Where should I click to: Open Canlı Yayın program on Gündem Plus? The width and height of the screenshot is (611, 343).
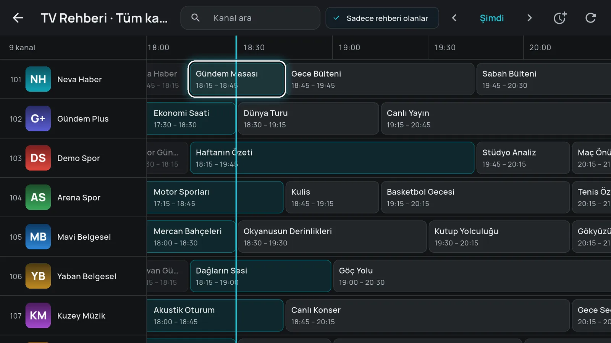coord(496,119)
